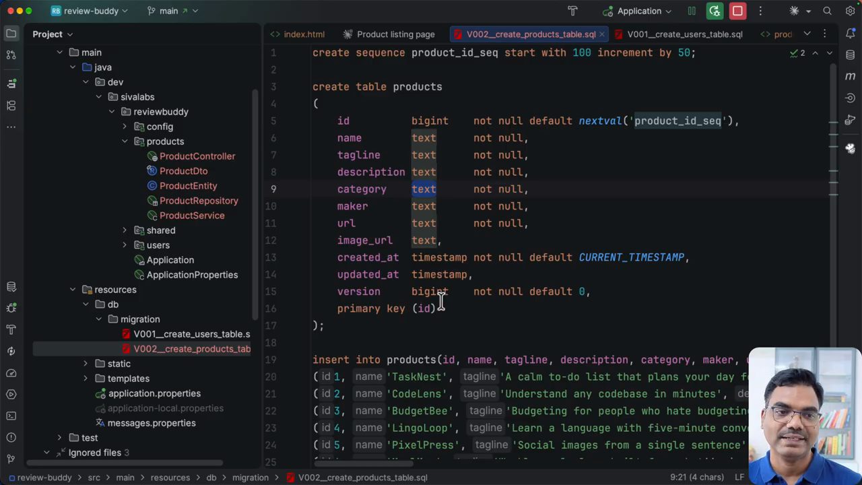This screenshot has width=862, height=485.
Task: Open the main branch dropdown
Action: [172, 11]
